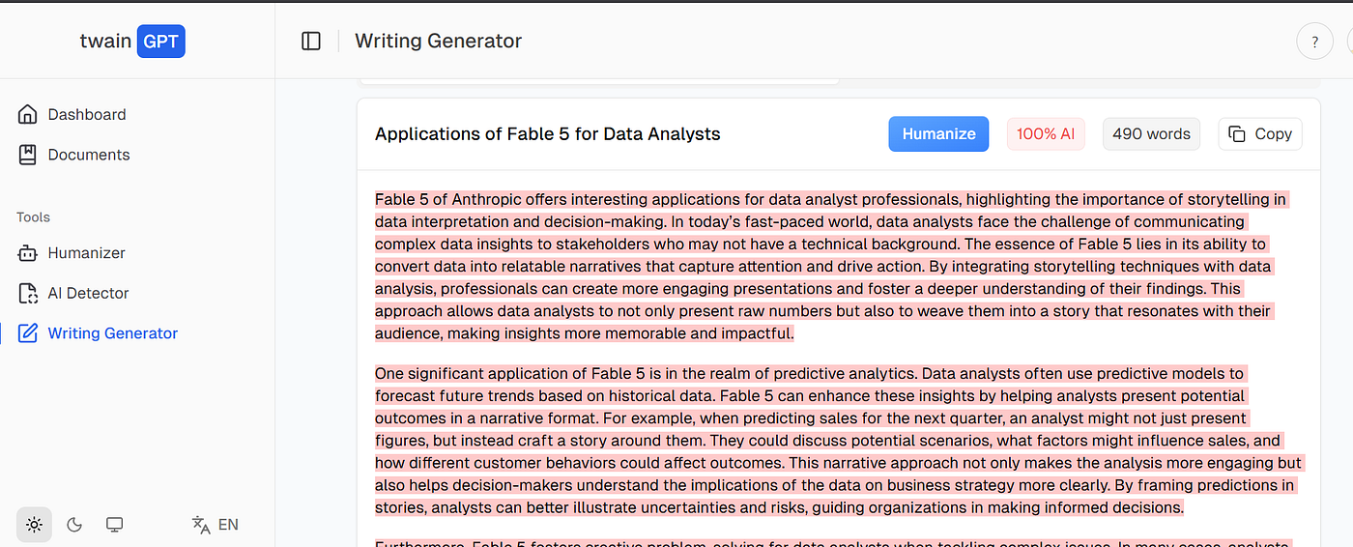Click the blue Humanize button
Image resolution: width=1353 pixels, height=547 pixels.
click(x=938, y=134)
